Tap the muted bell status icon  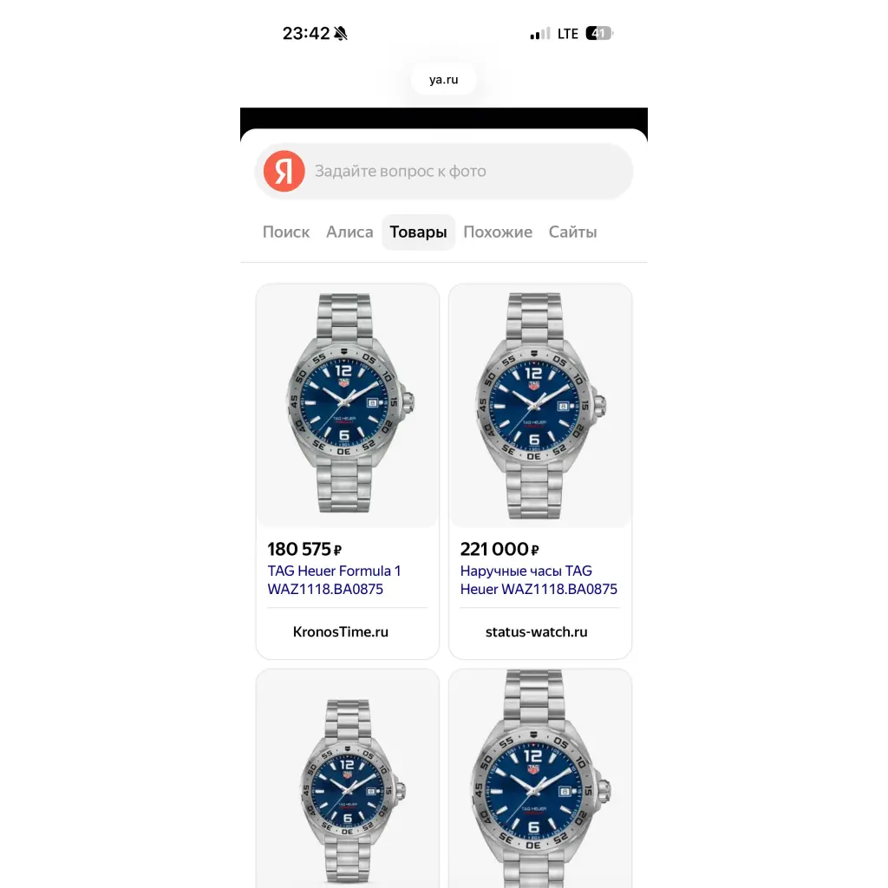[340, 34]
